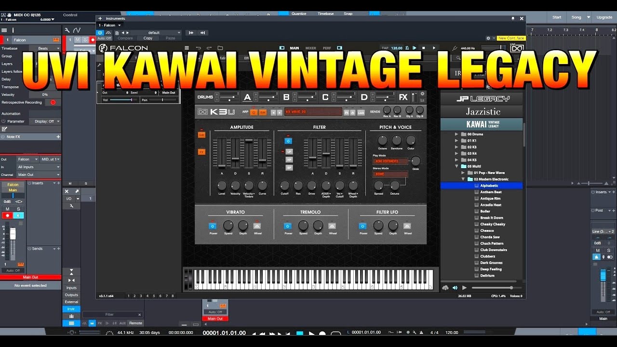Open the JP Legacy library banner

click(x=482, y=98)
